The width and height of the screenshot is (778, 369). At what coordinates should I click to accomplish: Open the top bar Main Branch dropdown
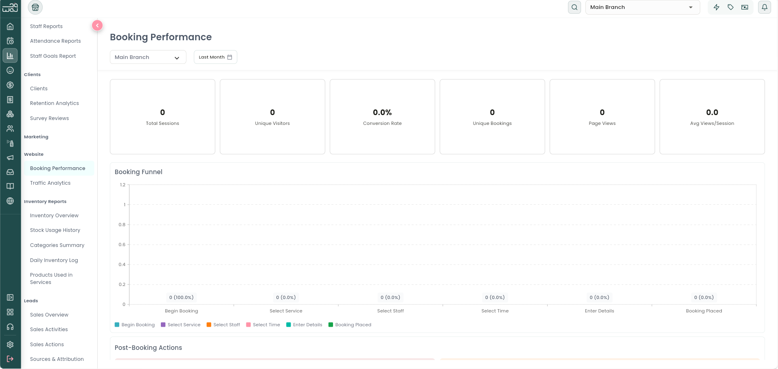pos(642,7)
